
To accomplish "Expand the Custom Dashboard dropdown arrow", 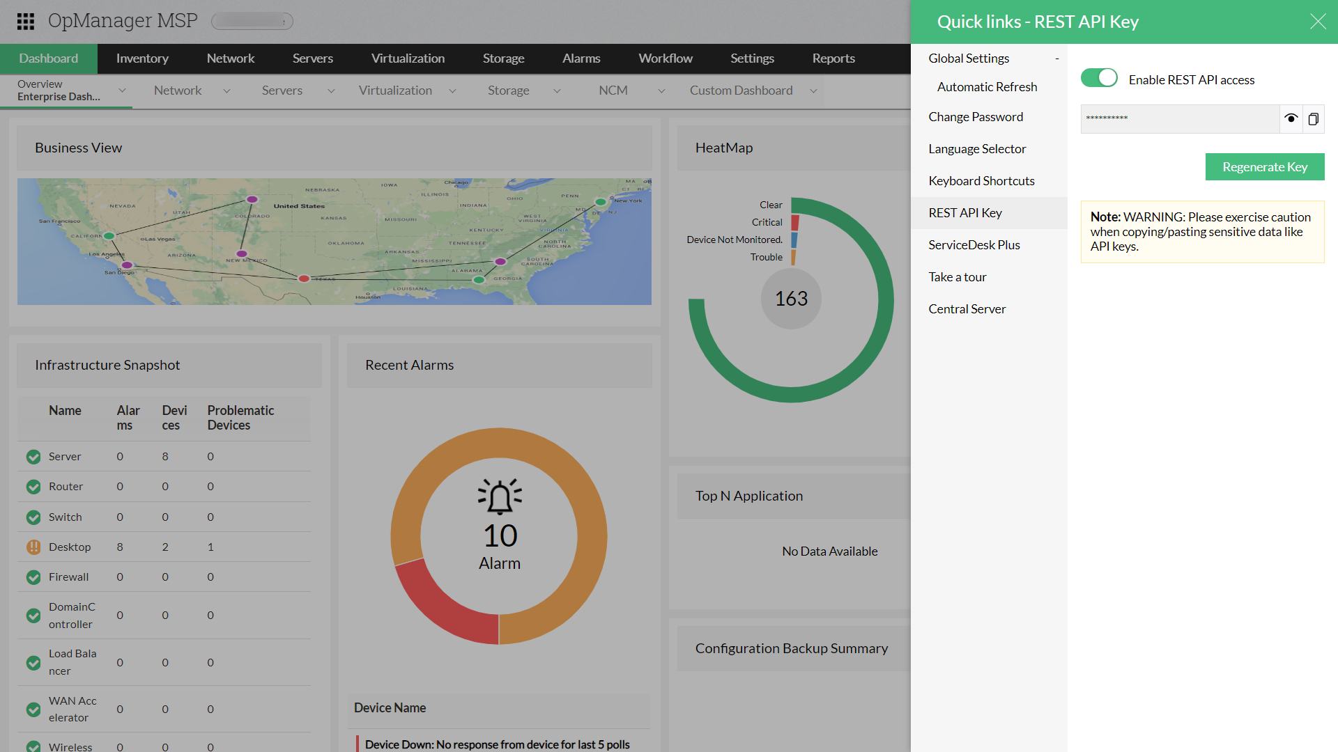I will tap(813, 91).
